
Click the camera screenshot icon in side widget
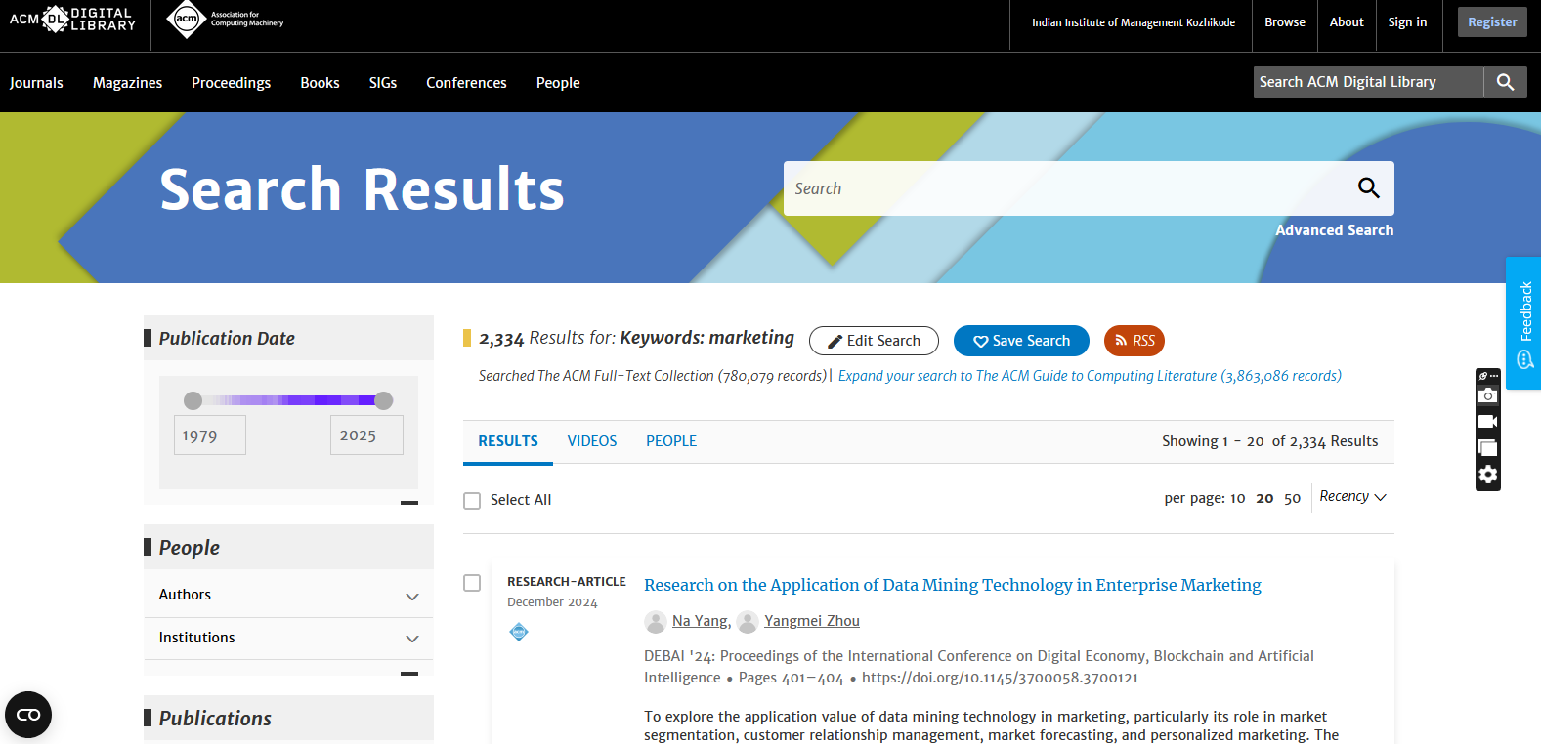[1487, 395]
